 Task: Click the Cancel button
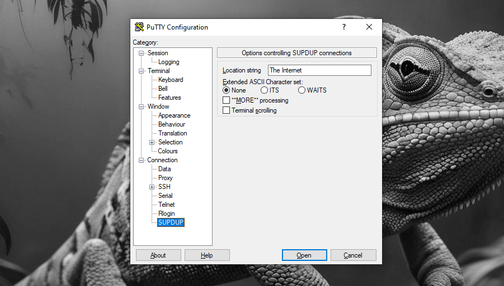(x=353, y=255)
